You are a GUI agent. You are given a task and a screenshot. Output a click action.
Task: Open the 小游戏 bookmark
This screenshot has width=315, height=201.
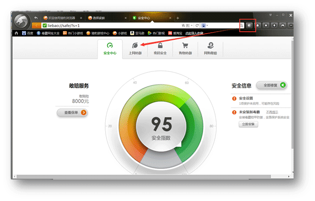point(120,33)
